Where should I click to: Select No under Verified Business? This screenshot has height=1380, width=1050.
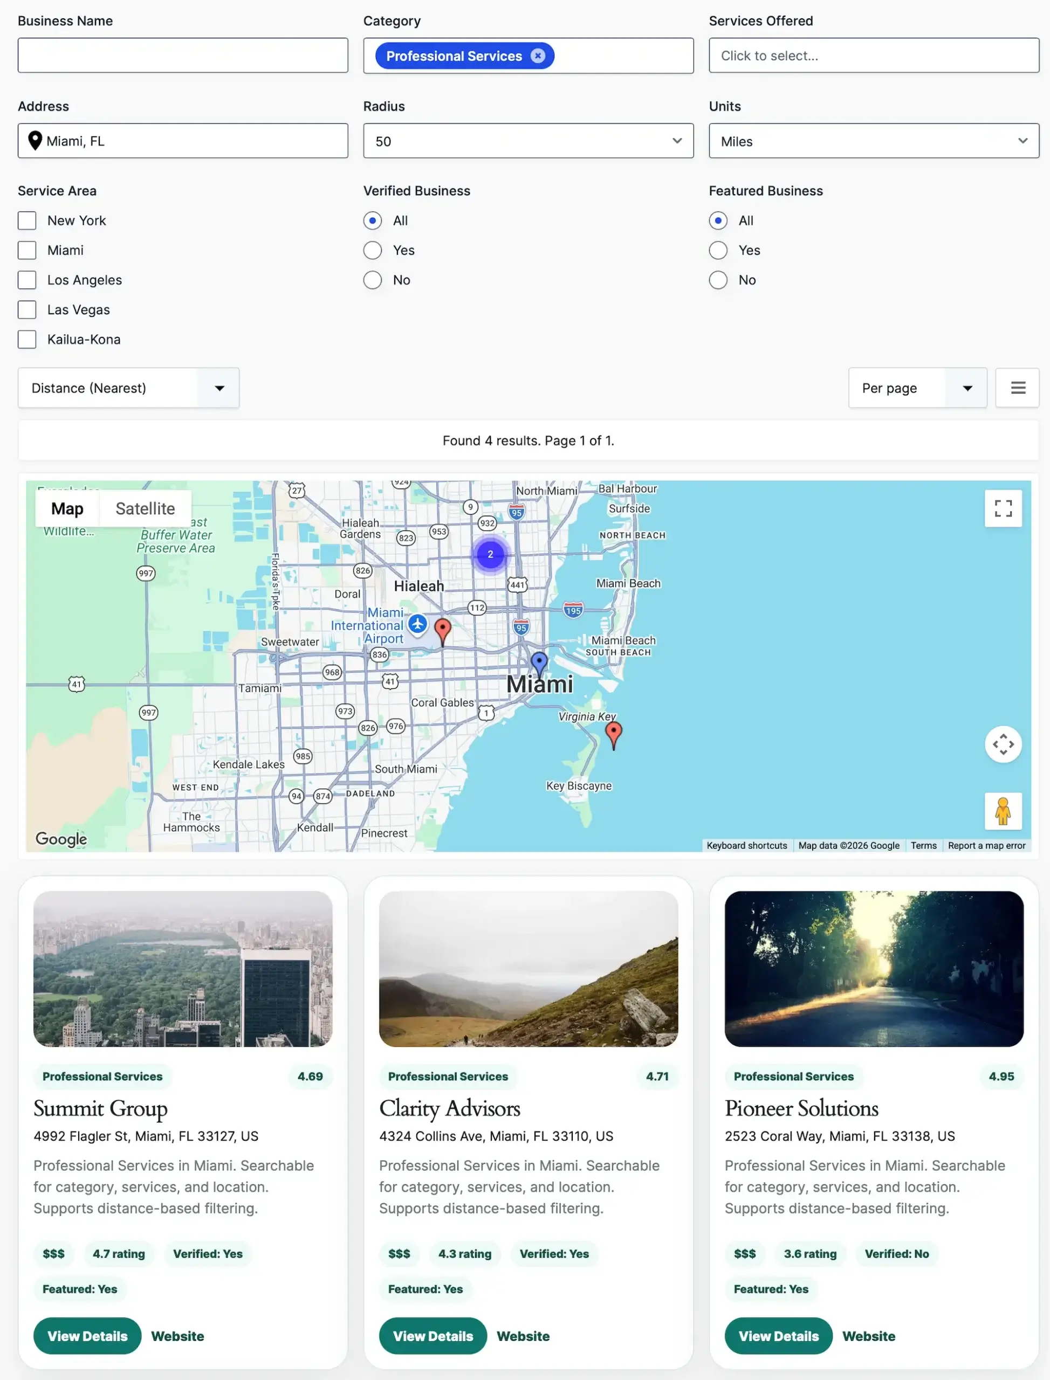click(373, 280)
